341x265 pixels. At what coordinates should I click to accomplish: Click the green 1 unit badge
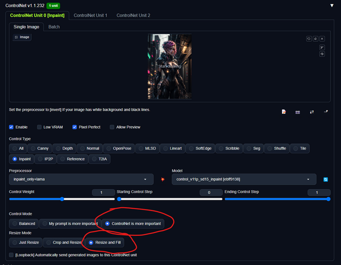pos(53,6)
